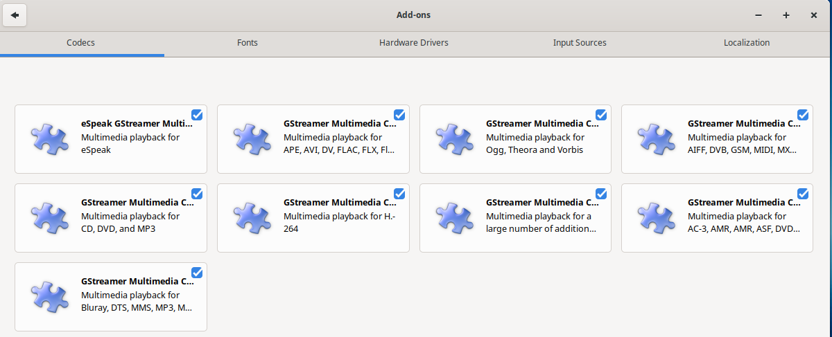Click puzzle icon for CD, DVD, and MP3
This screenshot has width=832, height=337.
(50, 217)
